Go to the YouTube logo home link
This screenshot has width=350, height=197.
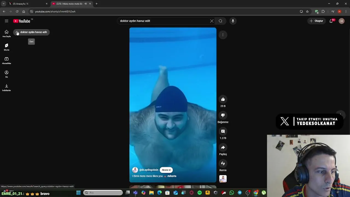tap(22, 21)
